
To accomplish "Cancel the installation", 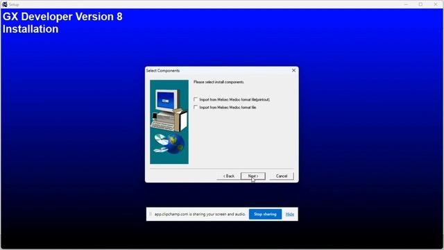I will (x=282, y=176).
